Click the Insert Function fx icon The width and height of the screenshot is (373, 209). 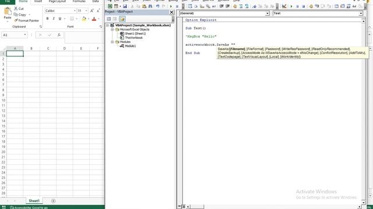(x=59, y=35)
